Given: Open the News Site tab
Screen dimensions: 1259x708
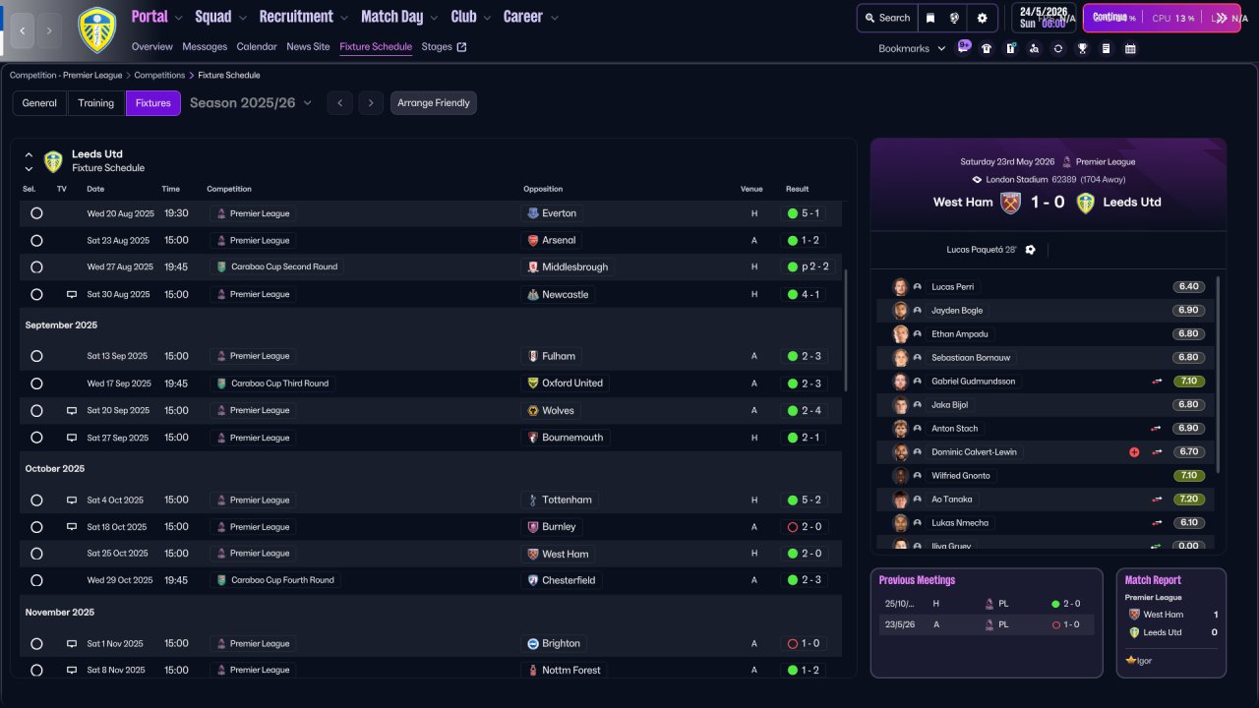Looking at the screenshot, I should tap(308, 46).
